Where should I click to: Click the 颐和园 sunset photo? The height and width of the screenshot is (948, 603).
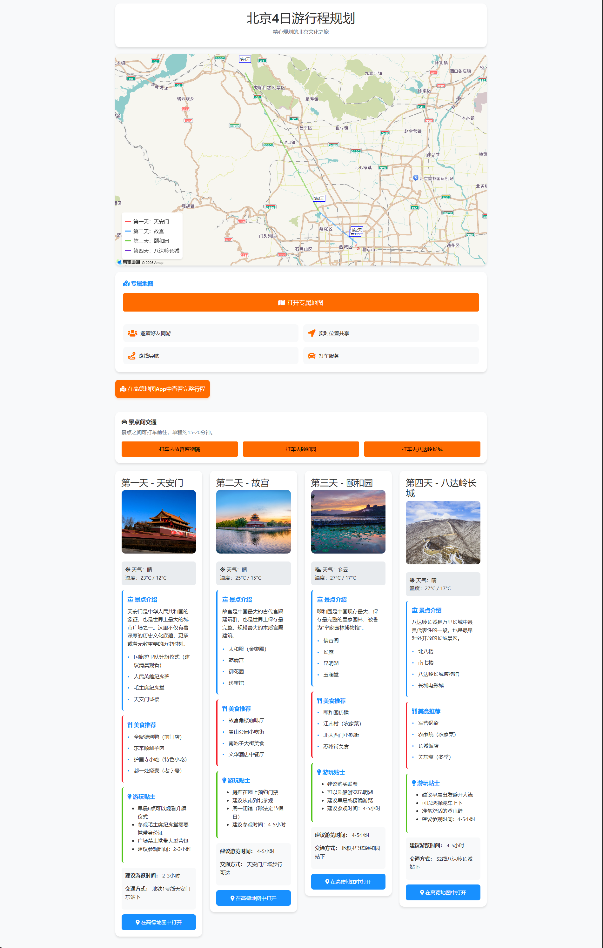pyautogui.click(x=348, y=521)
